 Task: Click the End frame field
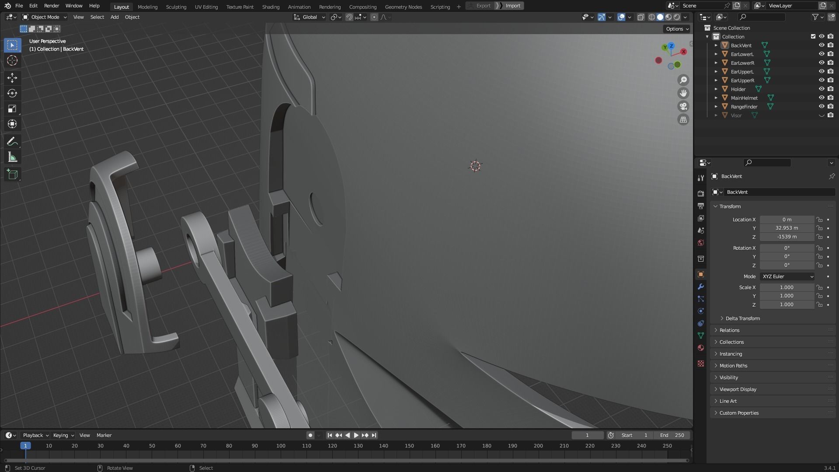click(x=672, y=435)
